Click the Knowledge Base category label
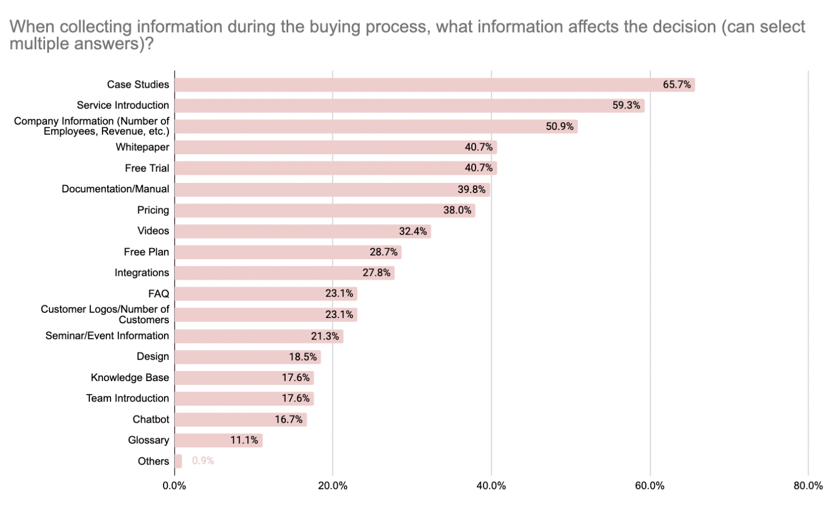This screenshot has width=830, height=512. click(x=130, y=377)
